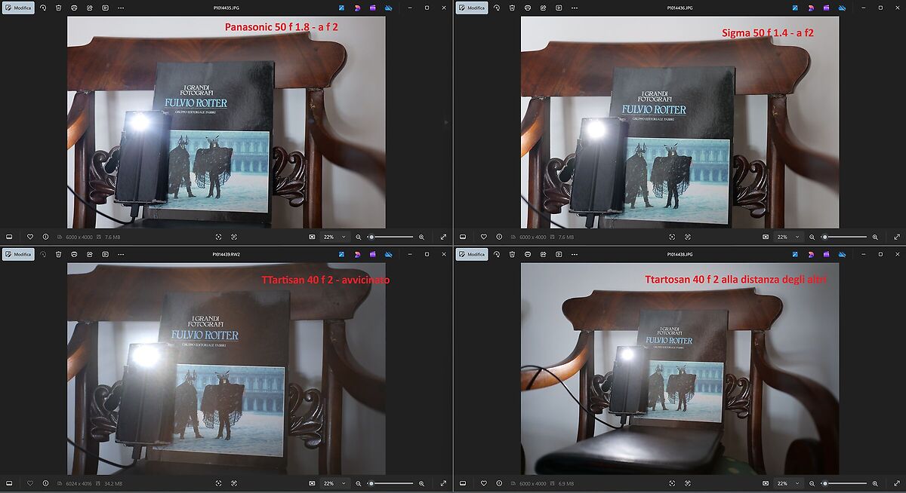Start slideshow in the P1014435.JPG window

[105, 8]
